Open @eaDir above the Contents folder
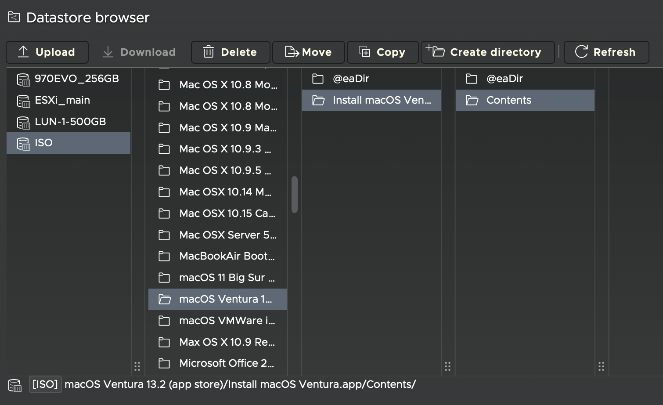 point(525,79)
